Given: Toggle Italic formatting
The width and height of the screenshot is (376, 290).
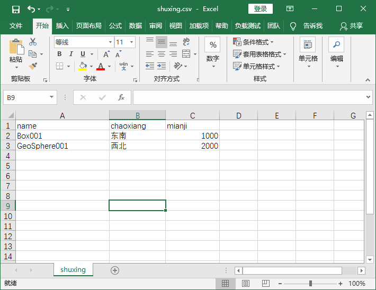Looking at the screenshot, I should coord(71,54).
